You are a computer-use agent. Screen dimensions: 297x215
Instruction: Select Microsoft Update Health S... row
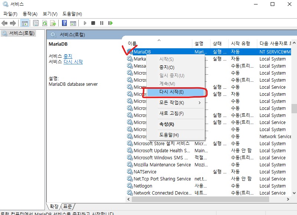[x=209, y=150]
